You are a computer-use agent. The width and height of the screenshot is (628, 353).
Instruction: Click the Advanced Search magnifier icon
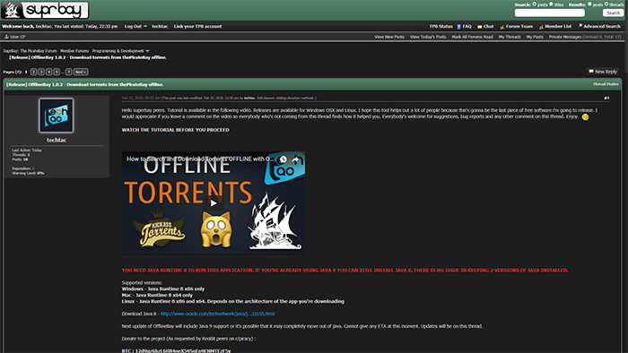coord(580,26)
